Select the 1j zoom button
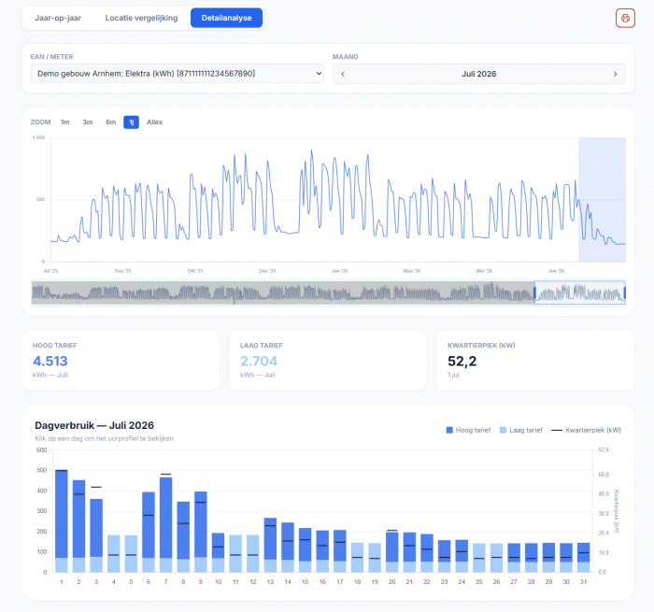 (131, 122)
